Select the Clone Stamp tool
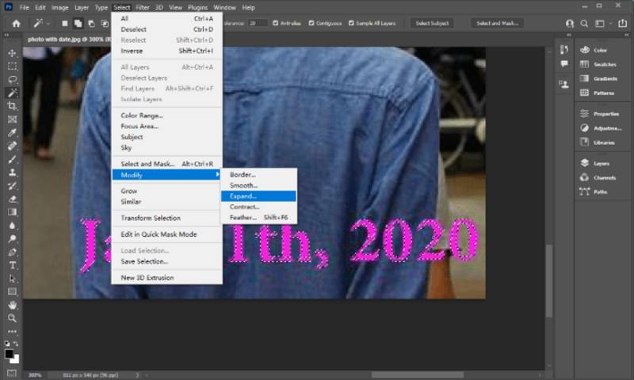 (12, 173)
